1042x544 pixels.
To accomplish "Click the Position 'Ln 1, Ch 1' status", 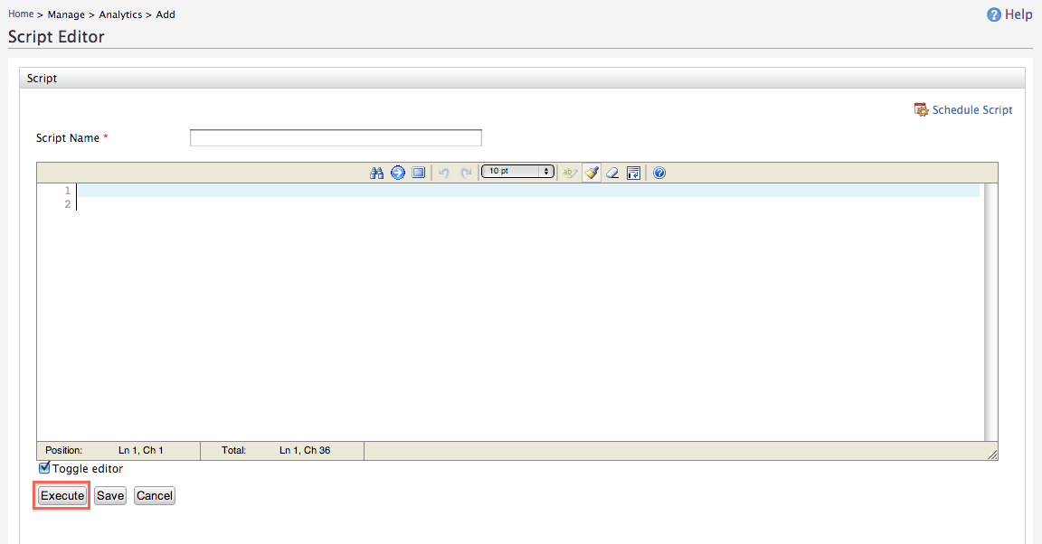I will click(140, 450).
